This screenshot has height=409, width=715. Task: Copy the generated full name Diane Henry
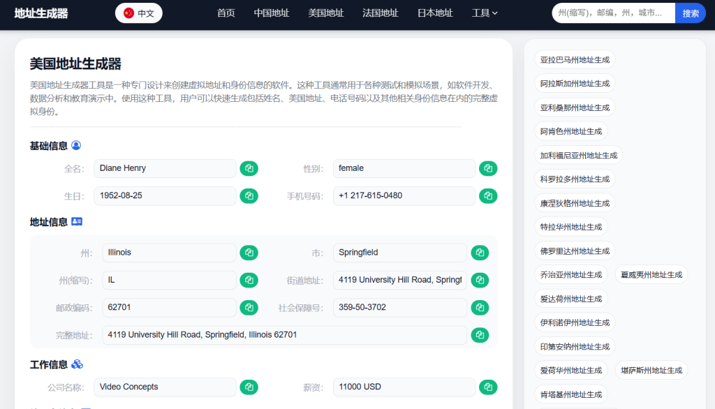(249, 168)
